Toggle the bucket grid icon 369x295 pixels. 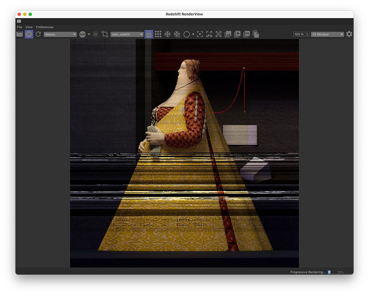pyautogui.click(x=158, y=34)
